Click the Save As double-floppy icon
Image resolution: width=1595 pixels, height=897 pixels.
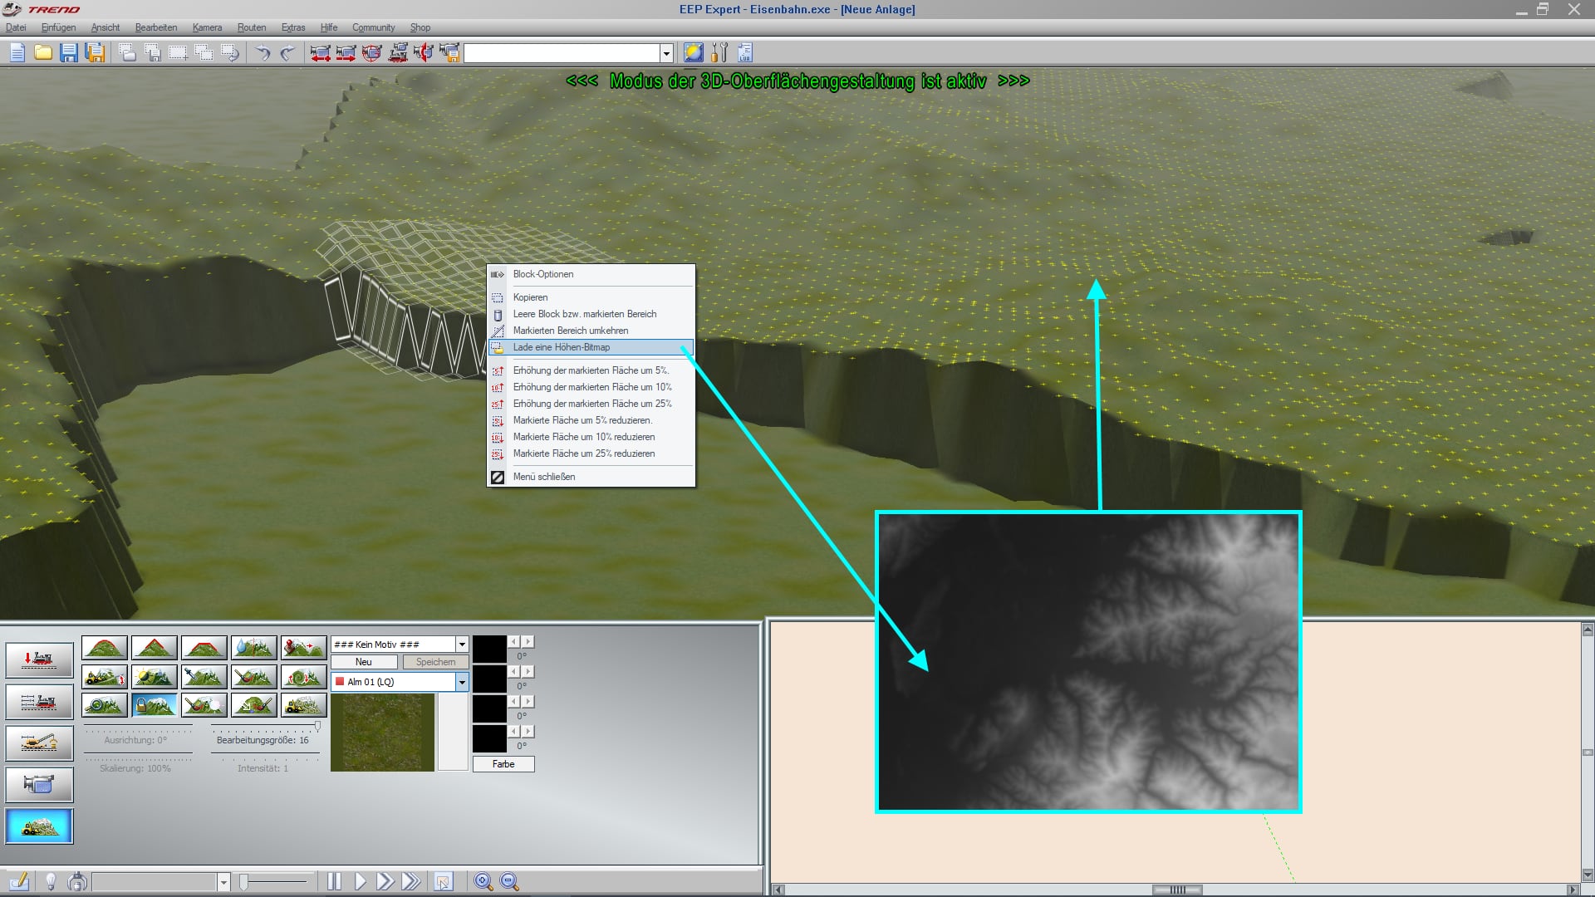[96, 53]
